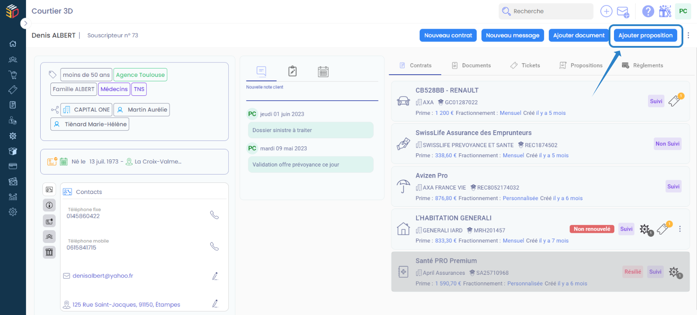Click Nouveau message button

[x=512, y=35]
